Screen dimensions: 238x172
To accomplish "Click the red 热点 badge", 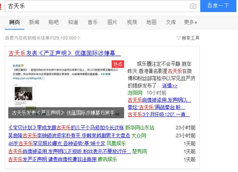I will [118, 64].
